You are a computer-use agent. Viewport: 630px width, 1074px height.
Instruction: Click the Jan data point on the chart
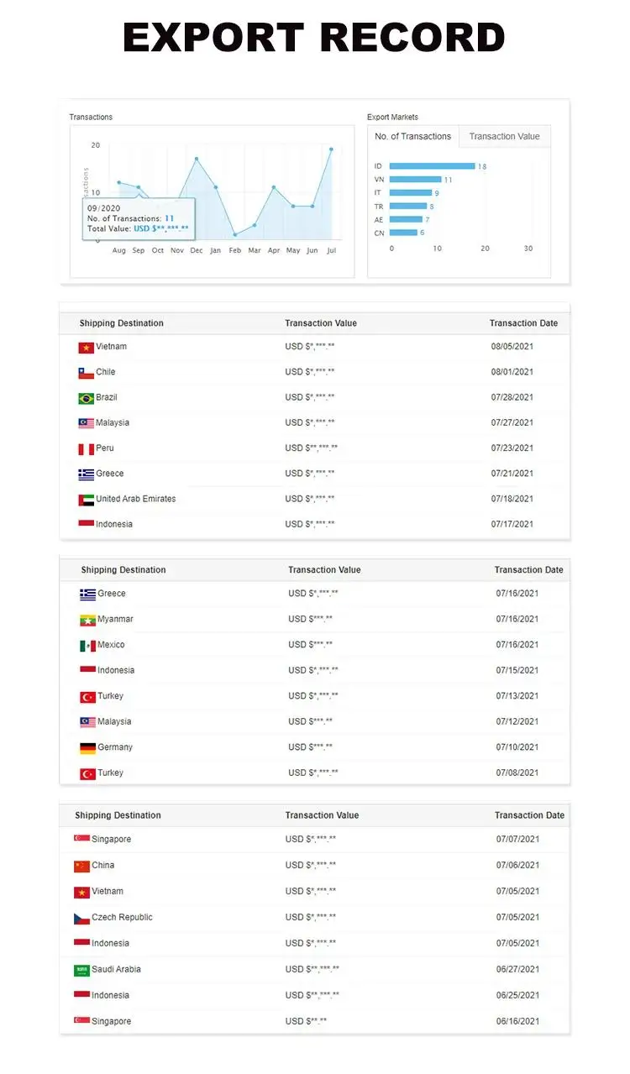tap(216, 186)
